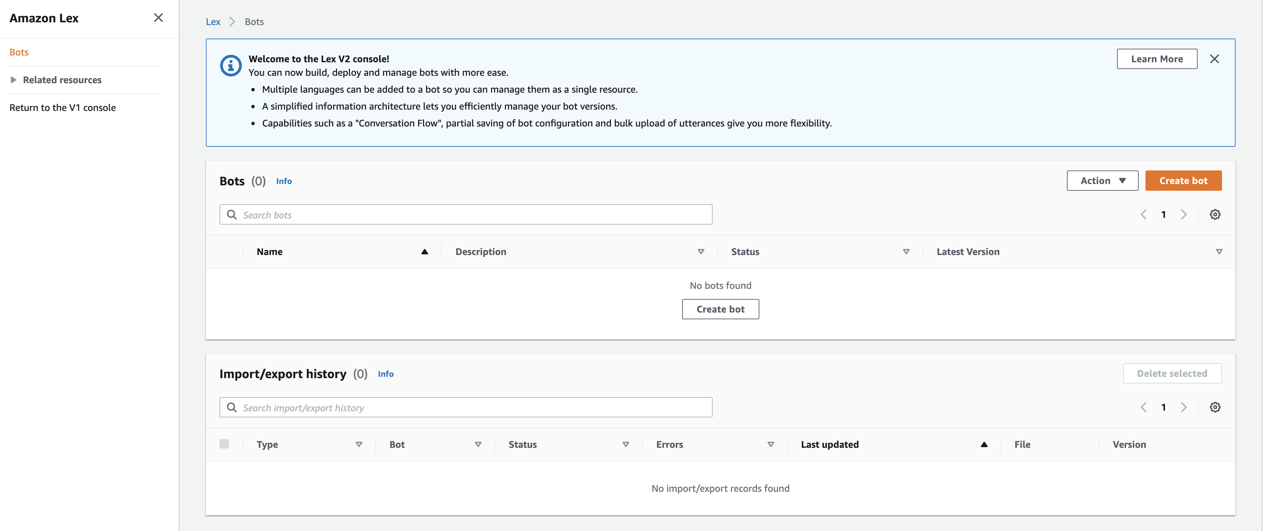Go to next page of bots list

pyautogui.click(x=1184, y=214)
